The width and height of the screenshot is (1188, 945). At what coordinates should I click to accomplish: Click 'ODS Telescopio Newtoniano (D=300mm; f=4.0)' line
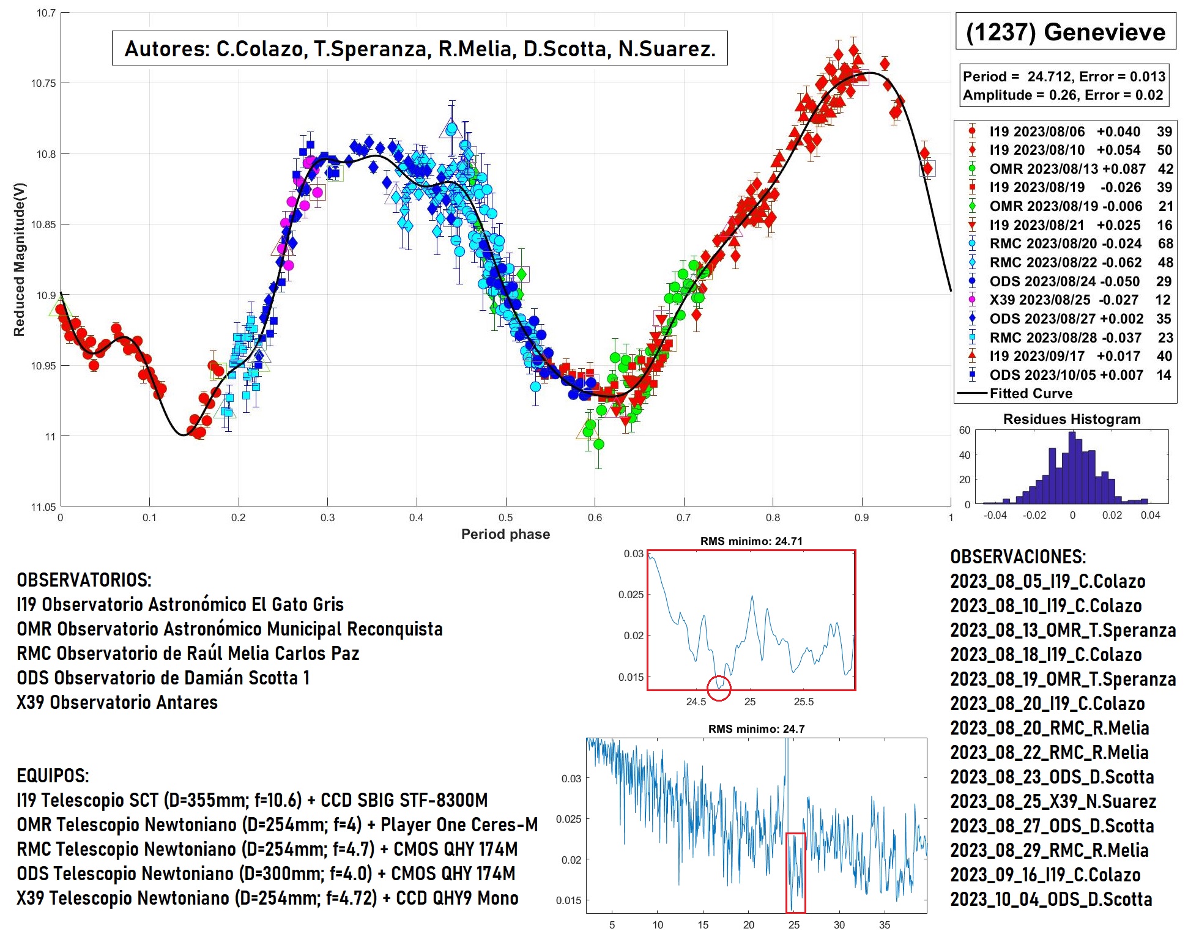pyautogui.click(x=266, y=873)
